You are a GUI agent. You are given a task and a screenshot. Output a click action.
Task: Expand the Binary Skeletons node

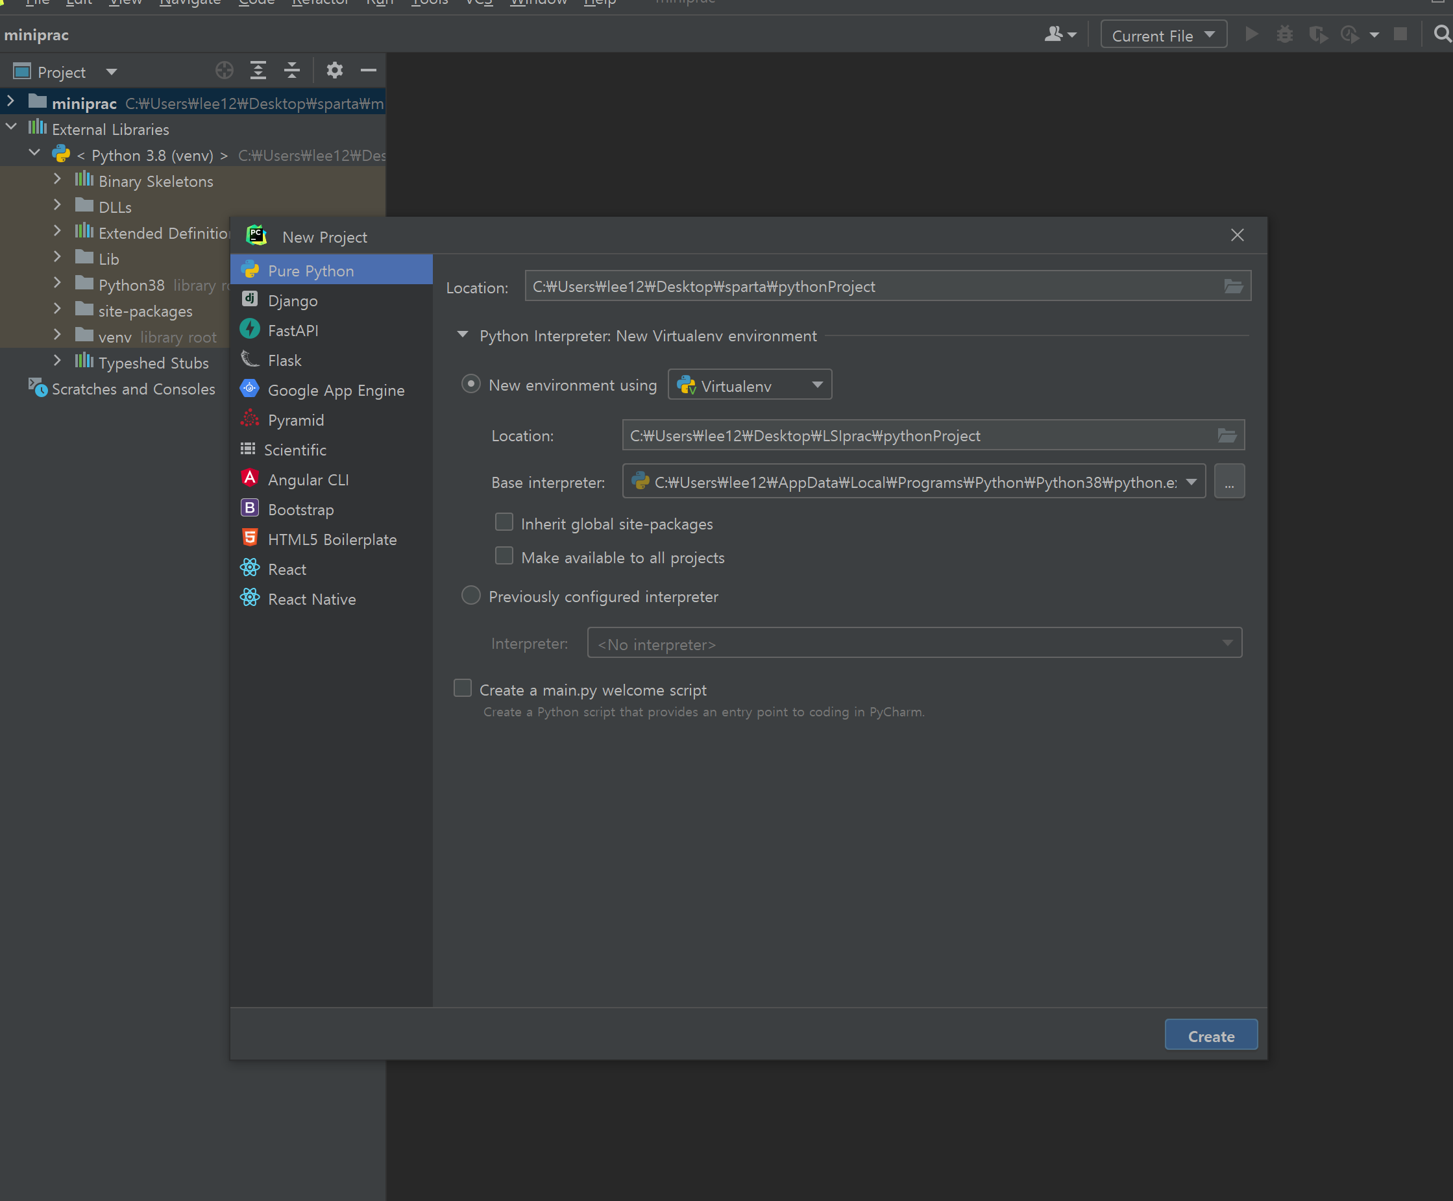57,179
